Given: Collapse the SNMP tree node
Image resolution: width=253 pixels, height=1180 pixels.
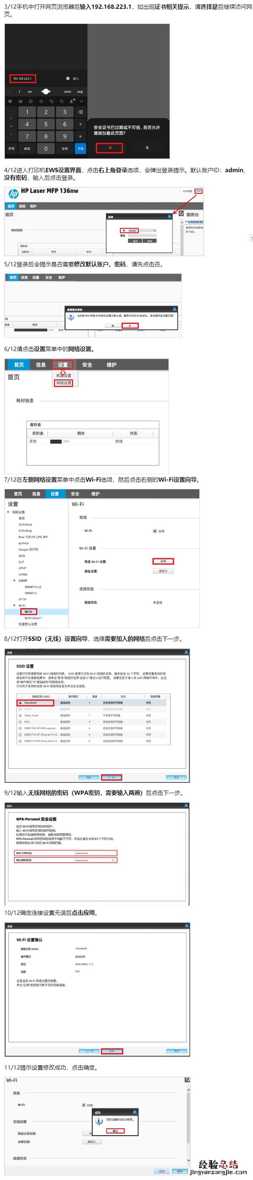Looking at the screenshot, I should tap(14, 581).
